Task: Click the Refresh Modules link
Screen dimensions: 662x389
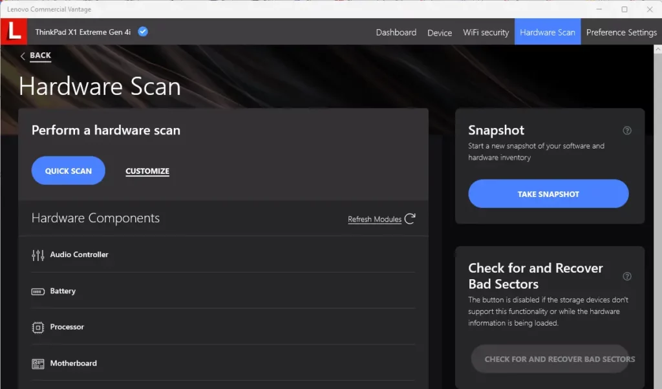Action: [374, 219]
